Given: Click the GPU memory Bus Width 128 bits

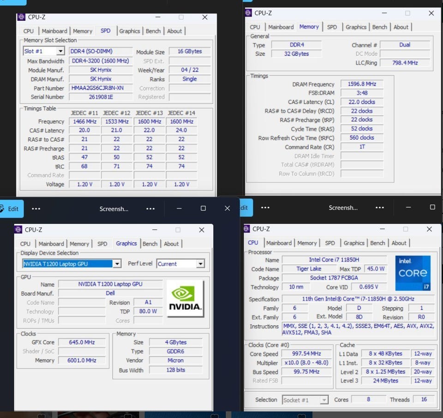Looking at the screenshot, I should (176, 370).
